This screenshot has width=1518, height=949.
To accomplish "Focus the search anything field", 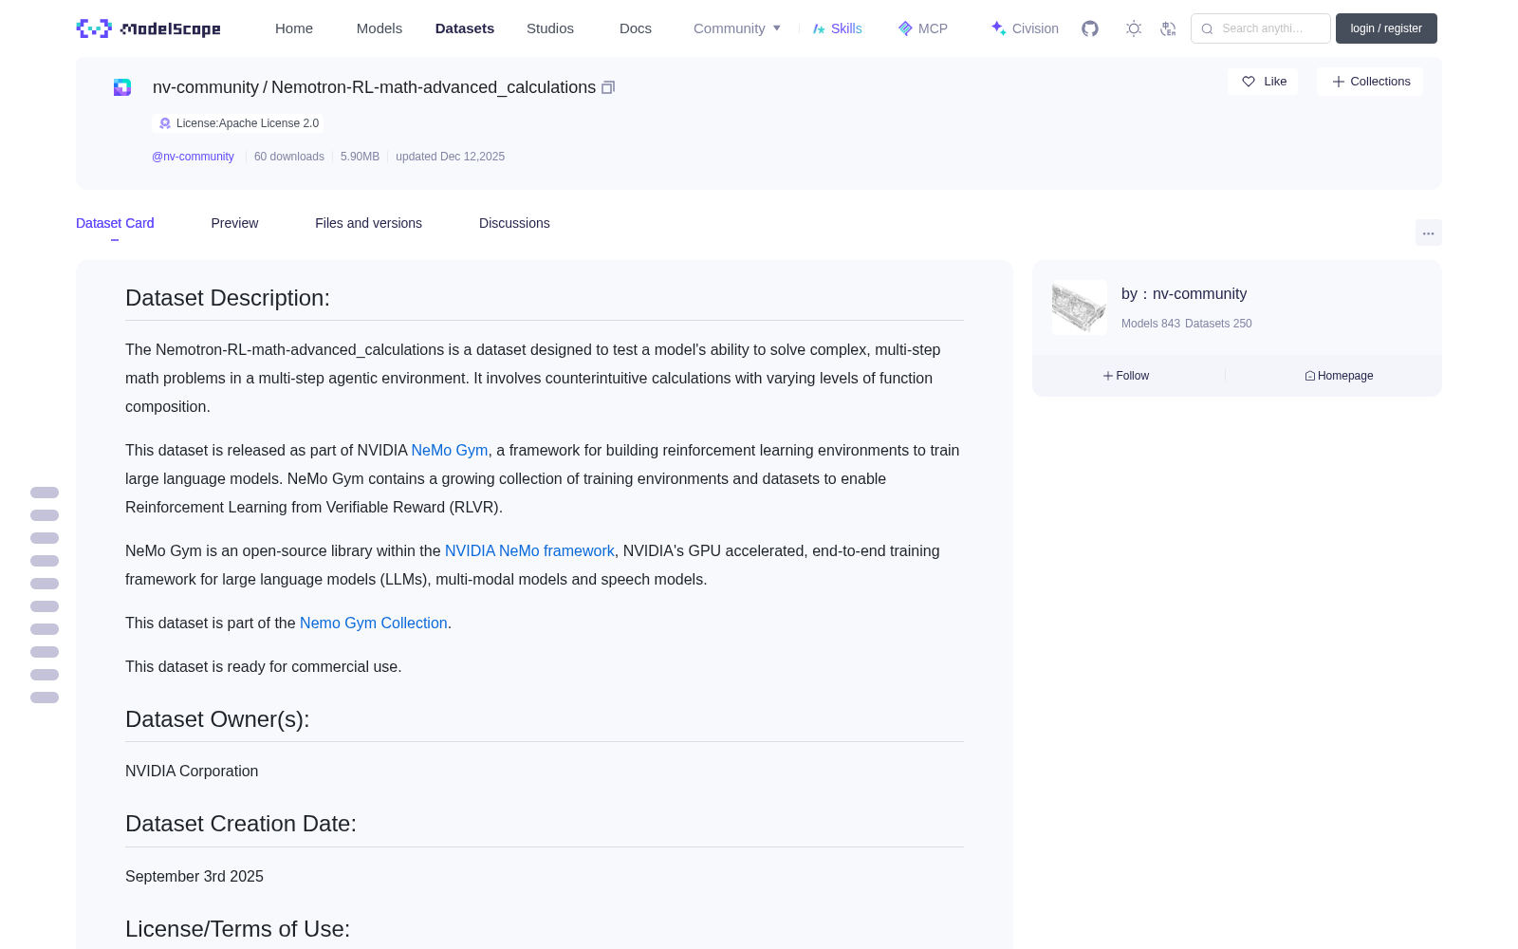I will pyautogui.click(x=1261, y=28).
